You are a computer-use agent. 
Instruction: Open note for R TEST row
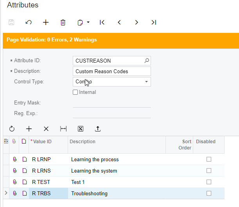click(x=25, y=182)
